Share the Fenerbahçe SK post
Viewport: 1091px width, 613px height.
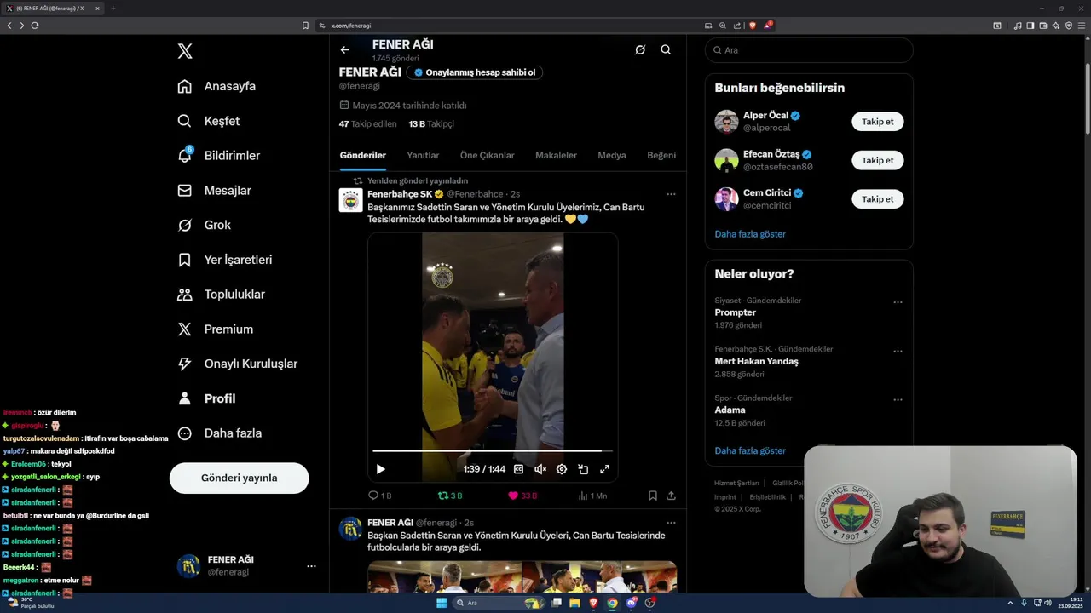point(671,496)
